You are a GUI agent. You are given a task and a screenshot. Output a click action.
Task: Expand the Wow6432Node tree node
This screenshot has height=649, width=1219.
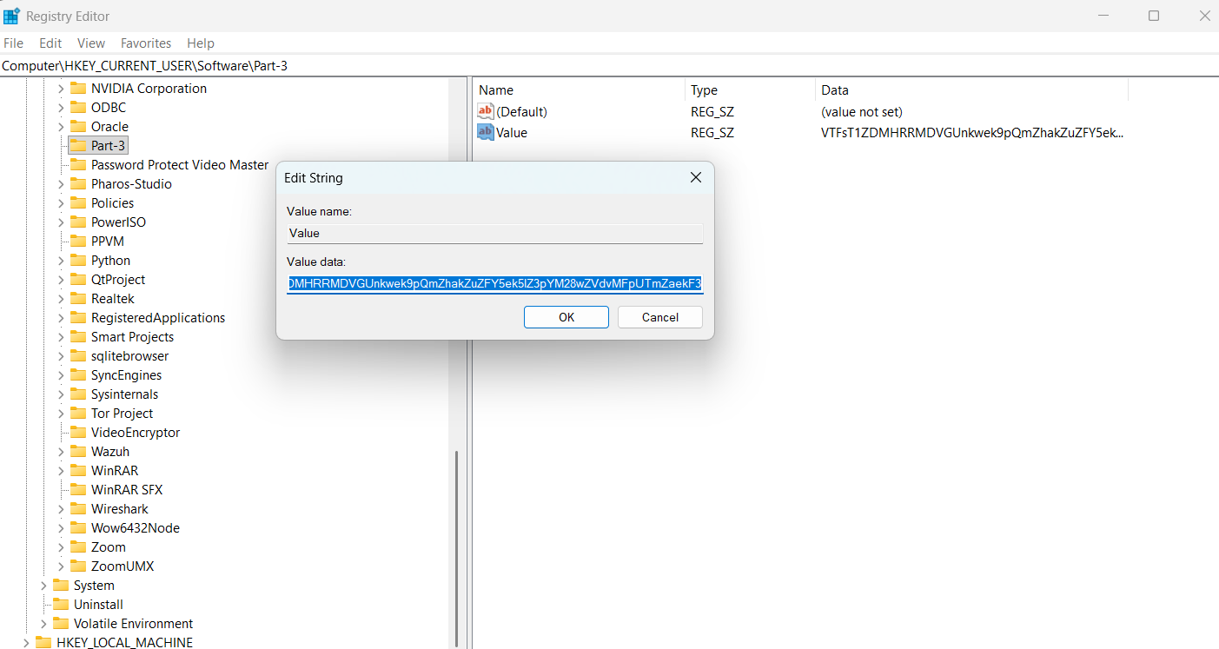pos(61,528)
